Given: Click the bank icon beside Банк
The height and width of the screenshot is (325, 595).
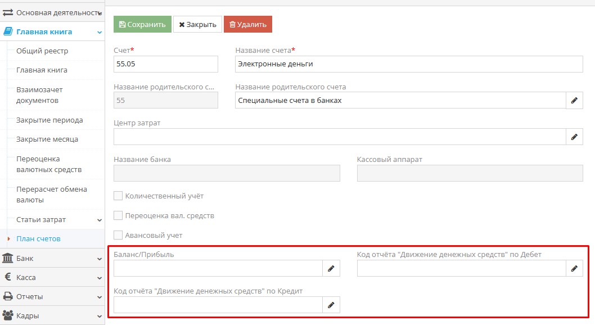Looking at the screenshot, I should click(x=9, y=258).
